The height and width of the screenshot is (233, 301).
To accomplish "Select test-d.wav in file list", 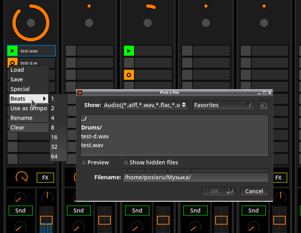I will 175,136.
